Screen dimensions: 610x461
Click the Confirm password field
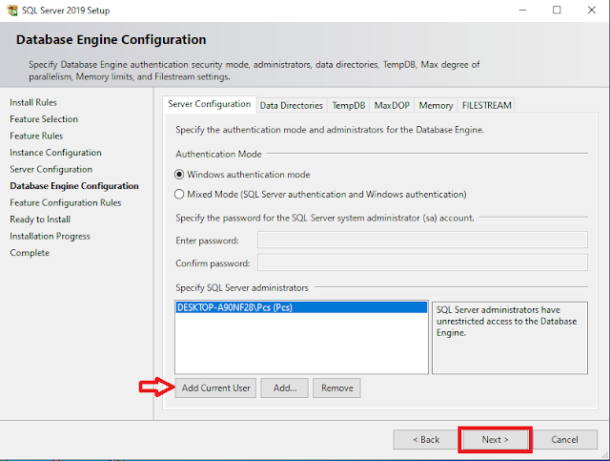tap(422, 262)
